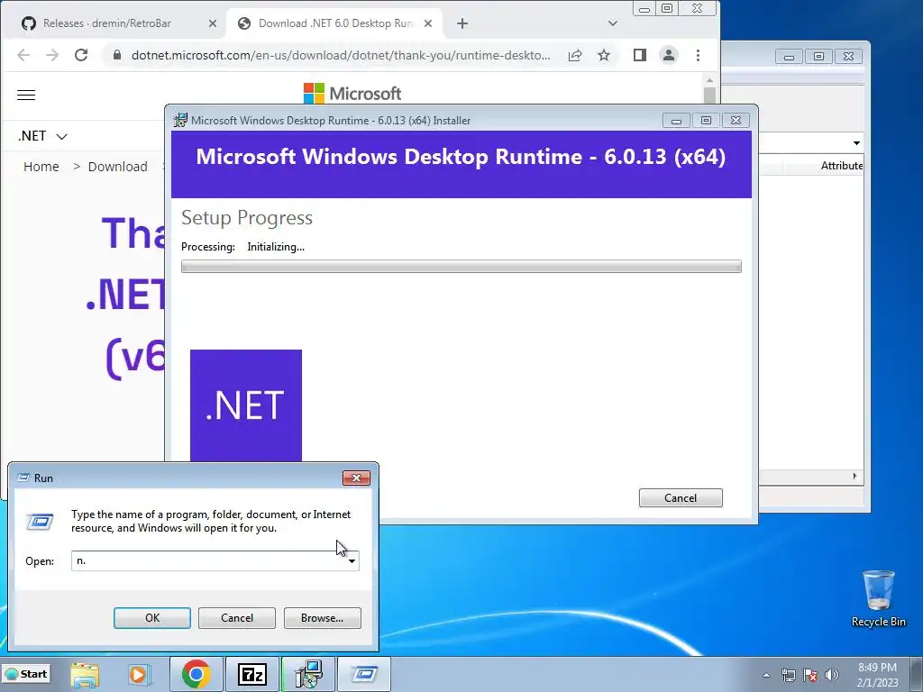Click Browse... in the Run dialog

(322, 618)
